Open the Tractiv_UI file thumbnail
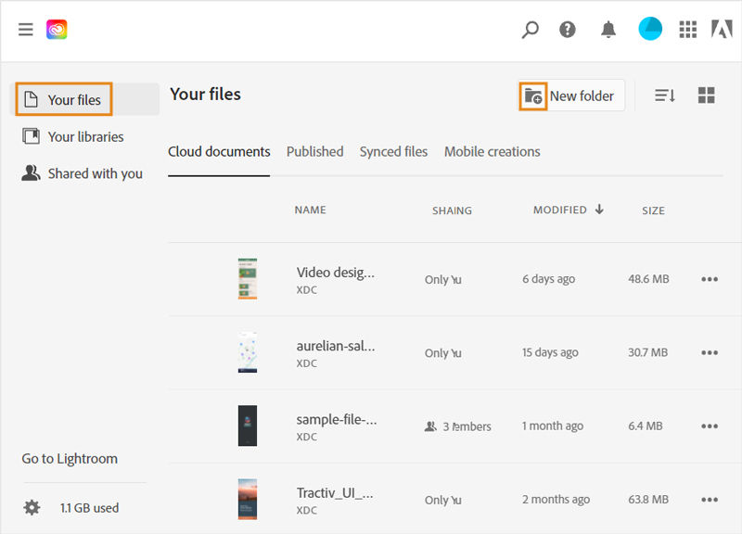Screen dimensions: 742x534 (x=248, y=499)
